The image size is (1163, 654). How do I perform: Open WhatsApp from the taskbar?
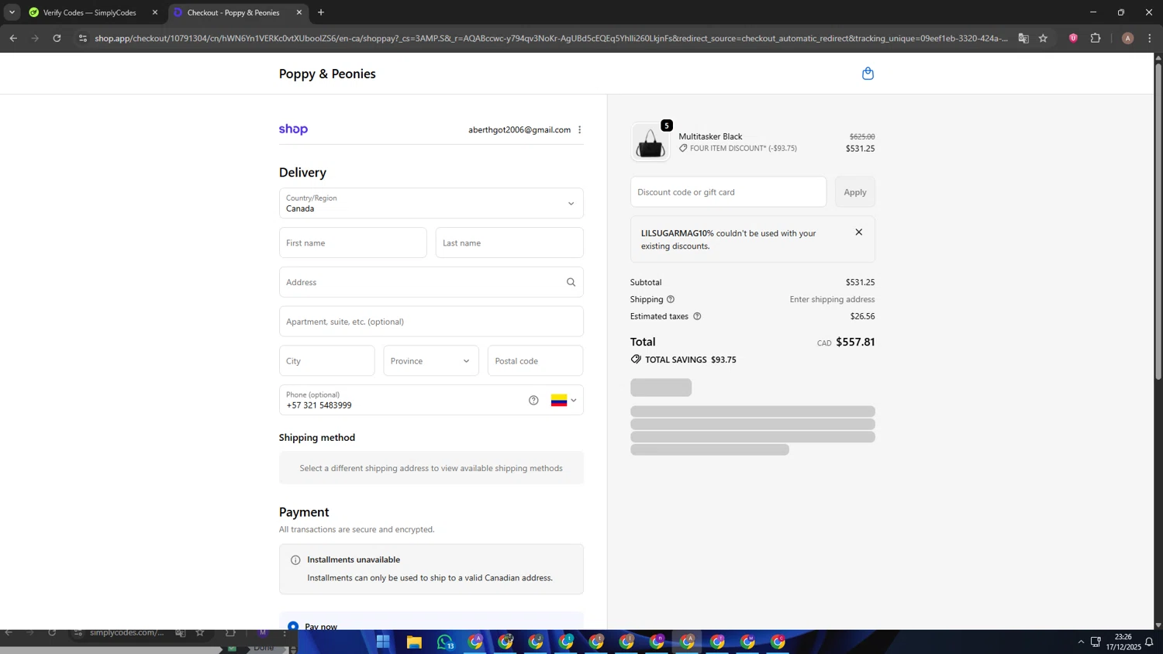coord(445,642)
